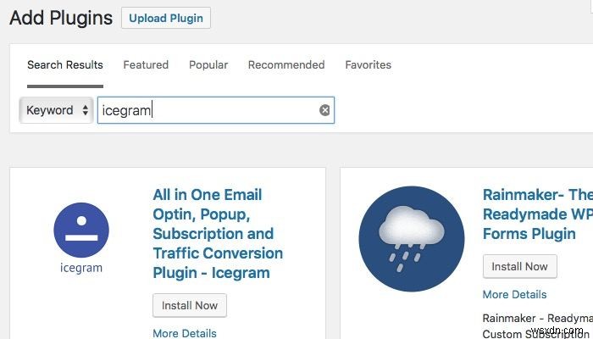Select the Search Results tab
This screenshot has height=339, width=593.
[x=65, y=64]
